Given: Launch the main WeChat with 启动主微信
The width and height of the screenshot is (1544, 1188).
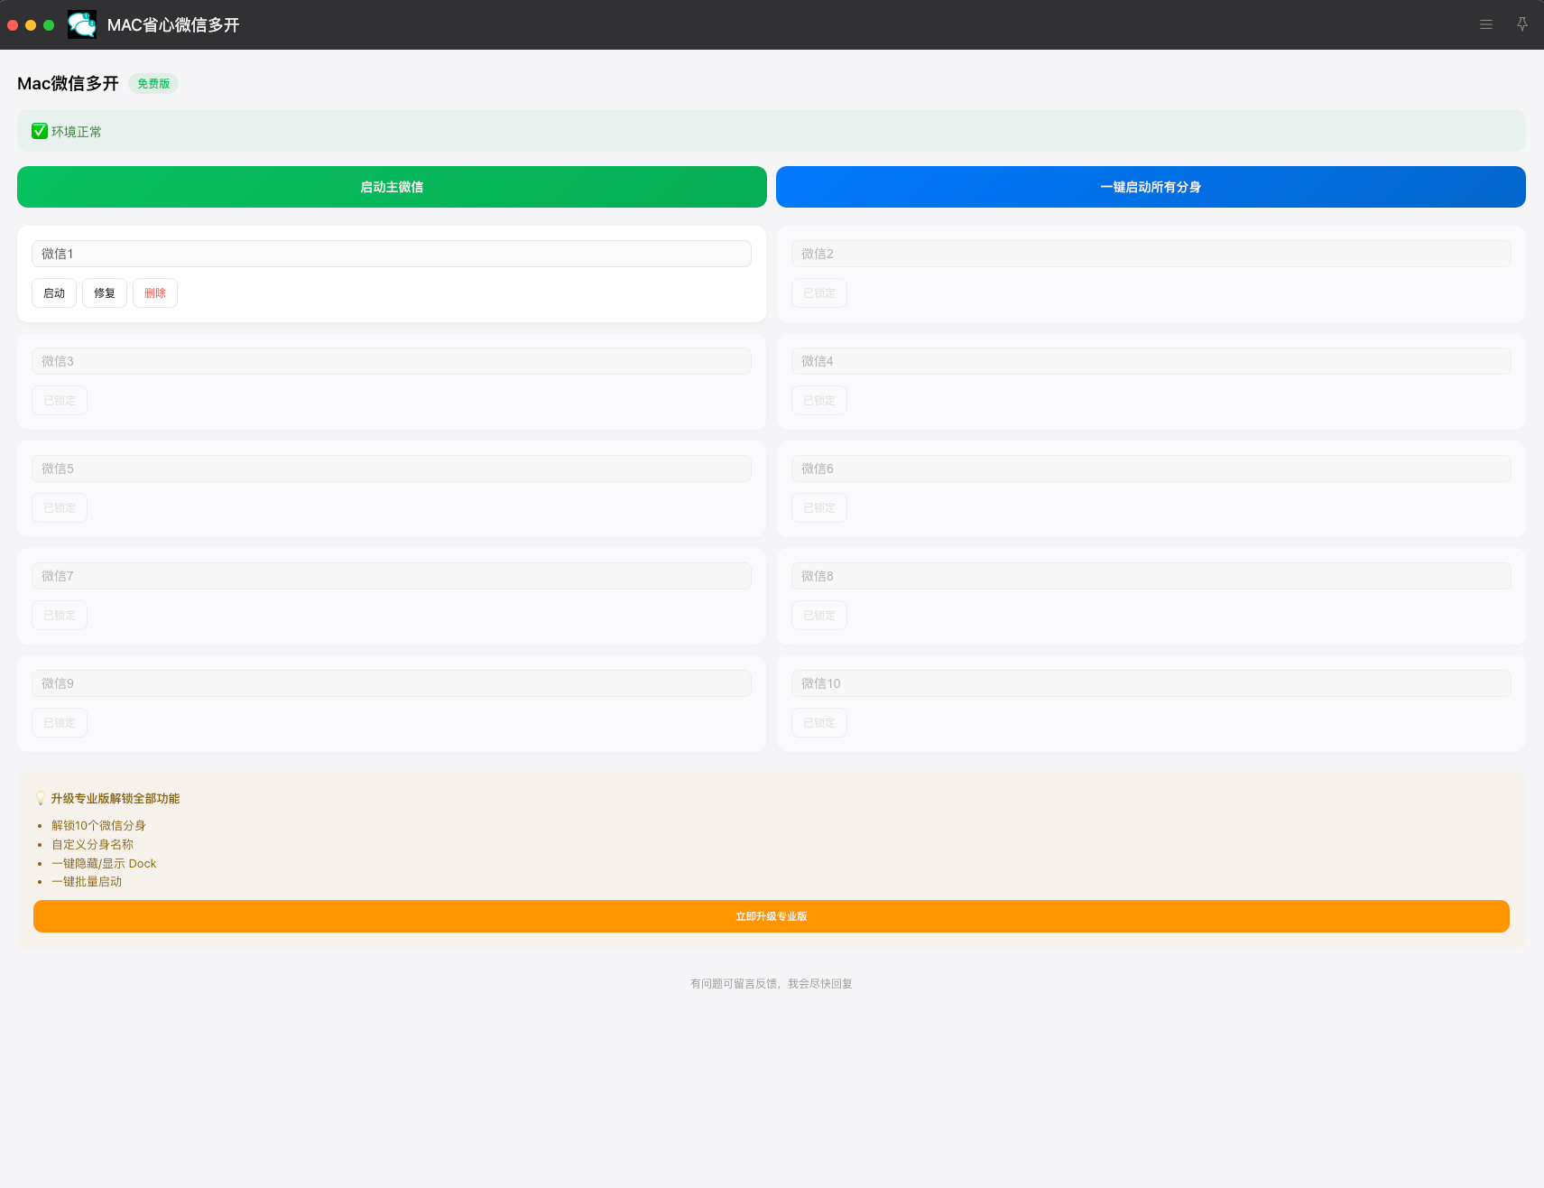Looking at the screenshot, I should pos(392,187).
